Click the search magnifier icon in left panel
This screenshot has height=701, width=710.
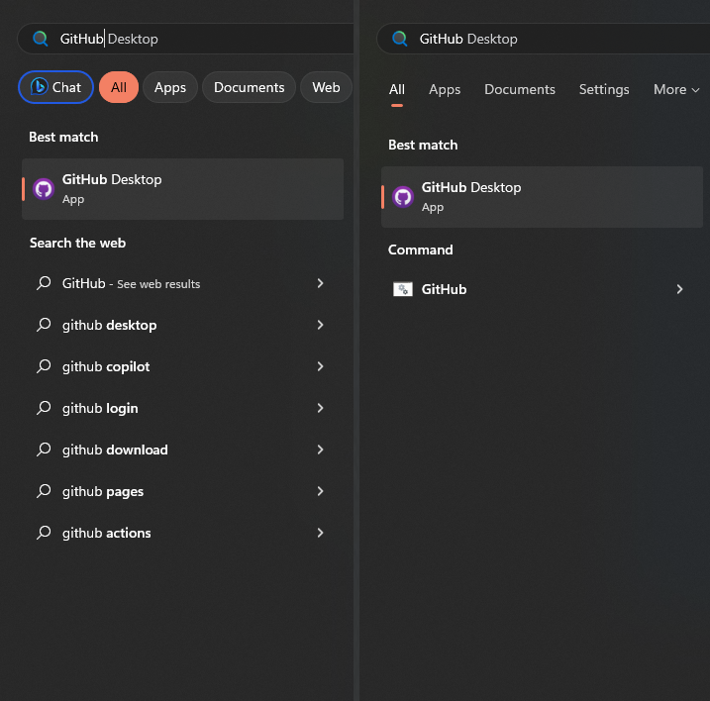(41, 39)
